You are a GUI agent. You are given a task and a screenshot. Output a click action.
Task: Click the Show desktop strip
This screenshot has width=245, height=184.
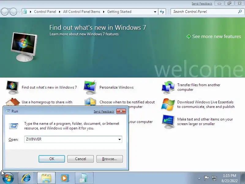[243, 178]
